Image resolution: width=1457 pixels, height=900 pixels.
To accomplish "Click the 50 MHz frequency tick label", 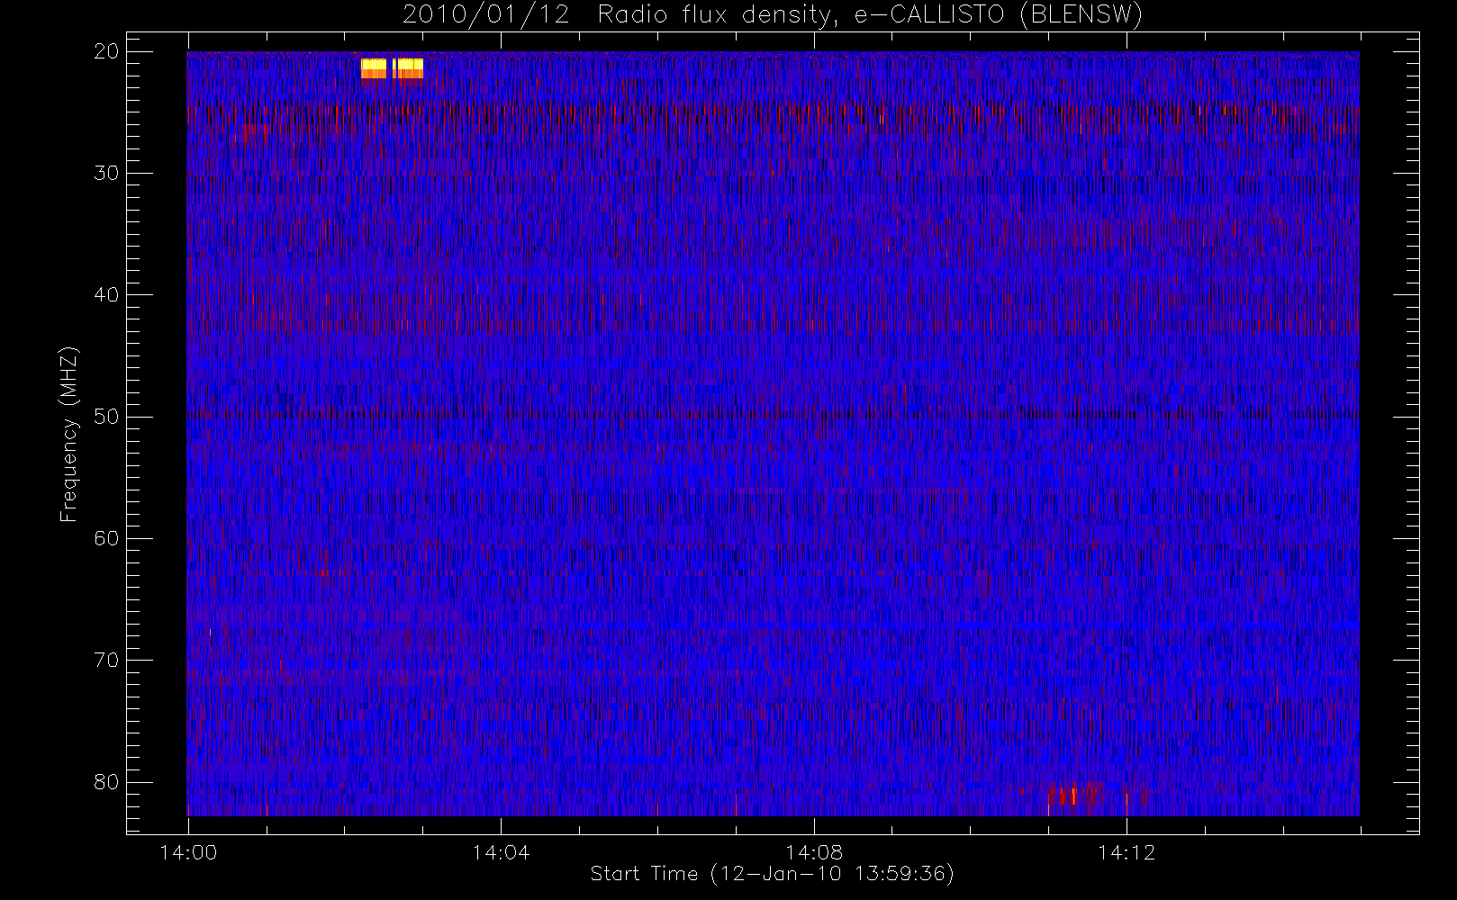I will click(x=106, y=417).
